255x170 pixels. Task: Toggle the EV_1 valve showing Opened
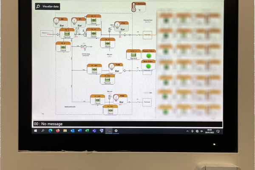click(x=67, y=34)
